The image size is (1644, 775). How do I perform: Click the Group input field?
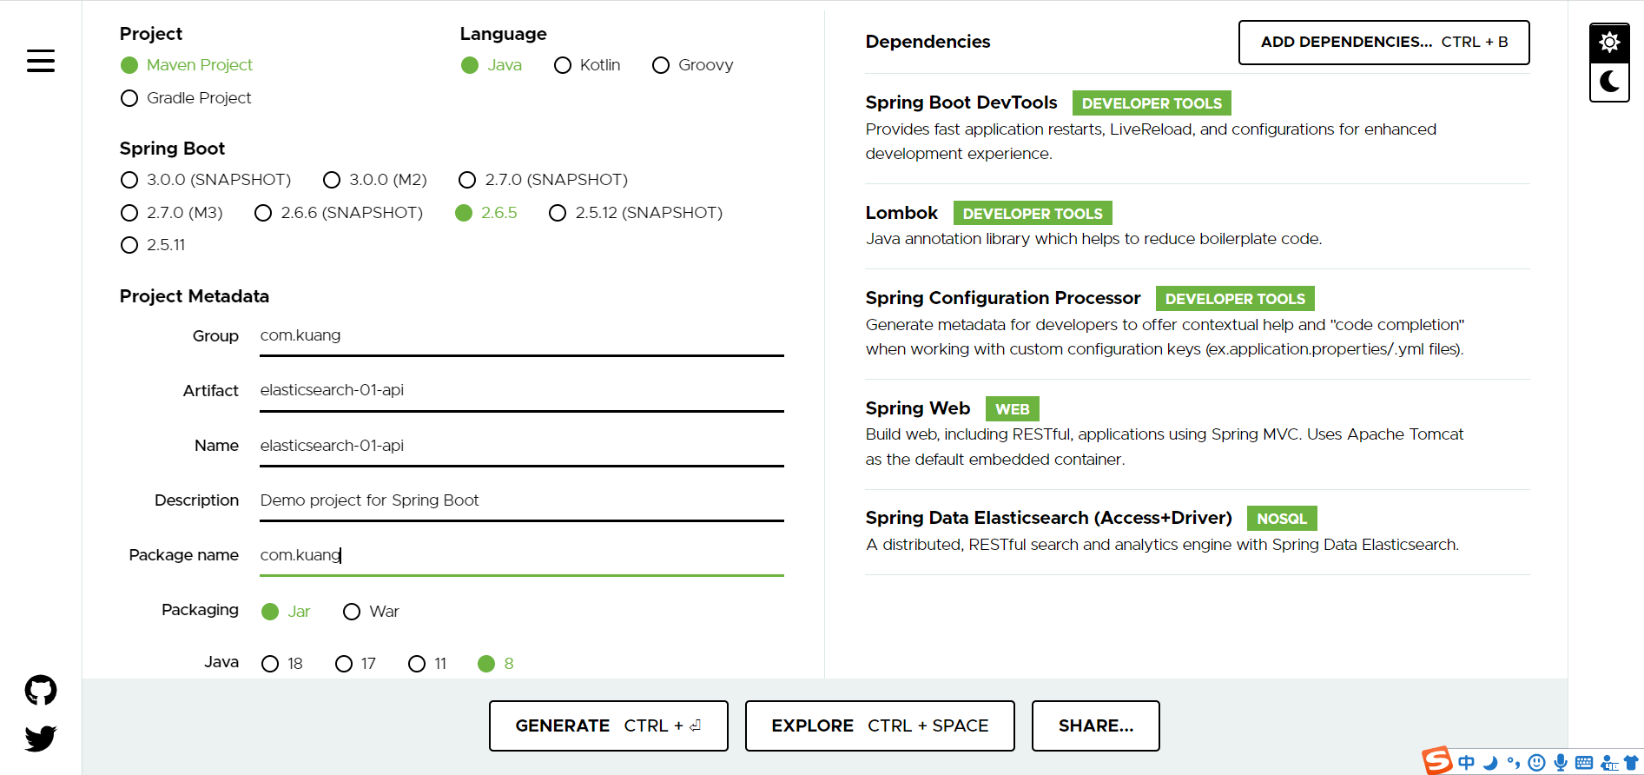522,336
